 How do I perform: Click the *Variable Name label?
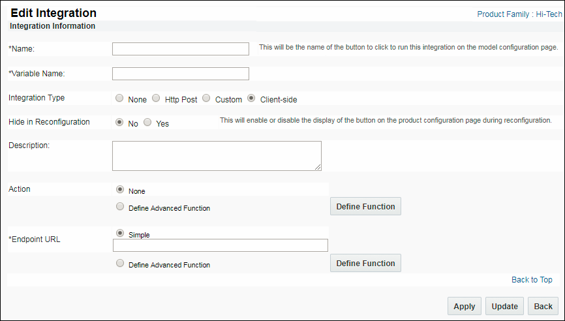click(x=37, y=74)
